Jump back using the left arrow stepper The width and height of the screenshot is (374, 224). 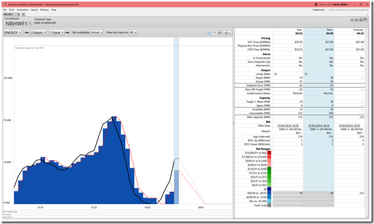click(27, 32)
